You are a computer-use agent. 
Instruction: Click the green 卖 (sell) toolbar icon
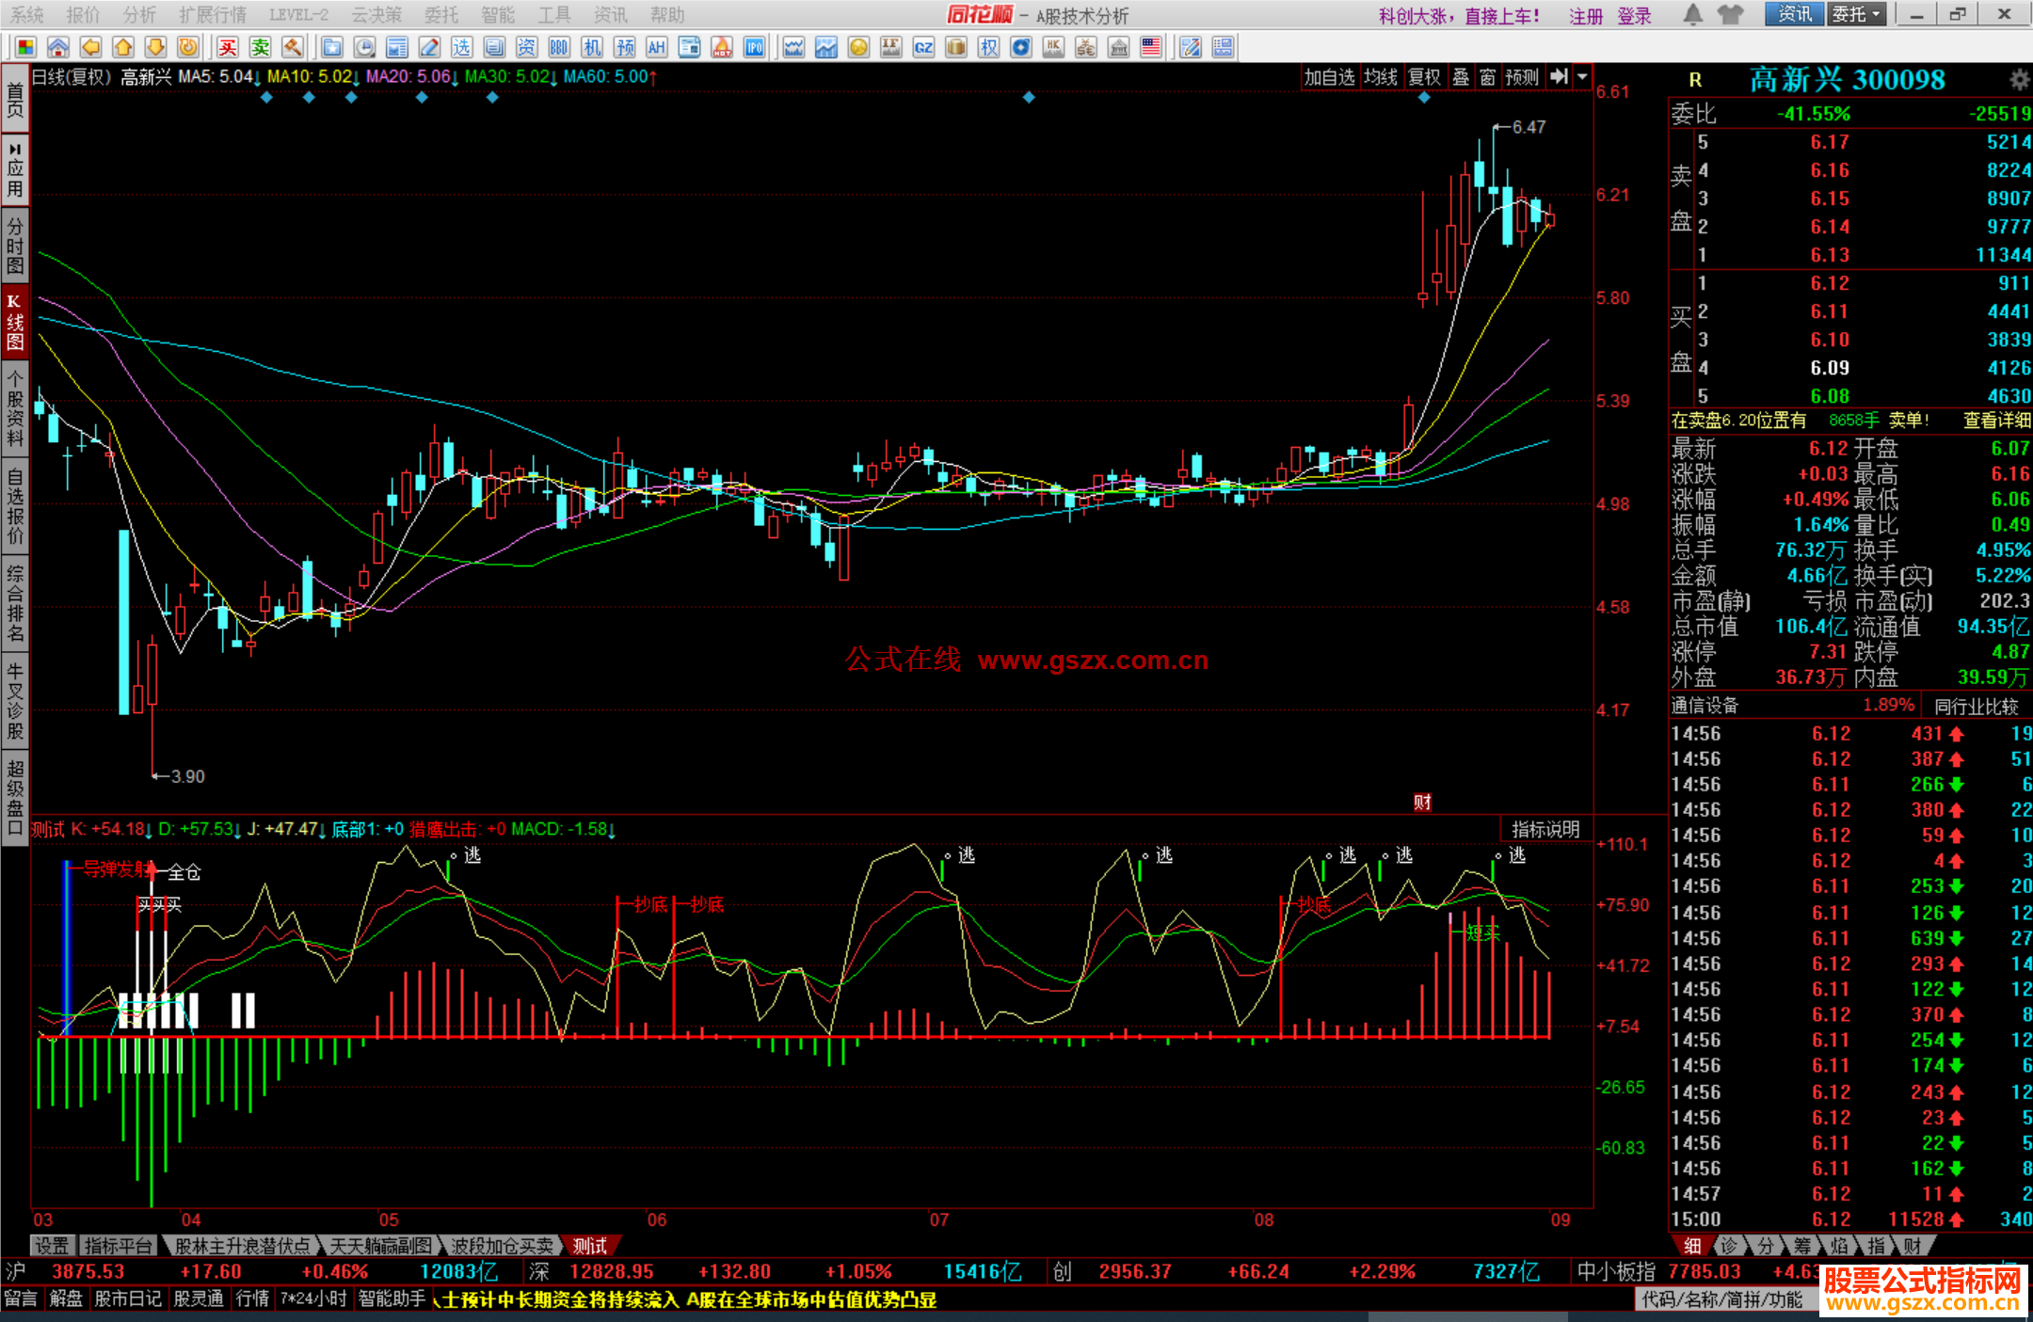pos(261,48)
